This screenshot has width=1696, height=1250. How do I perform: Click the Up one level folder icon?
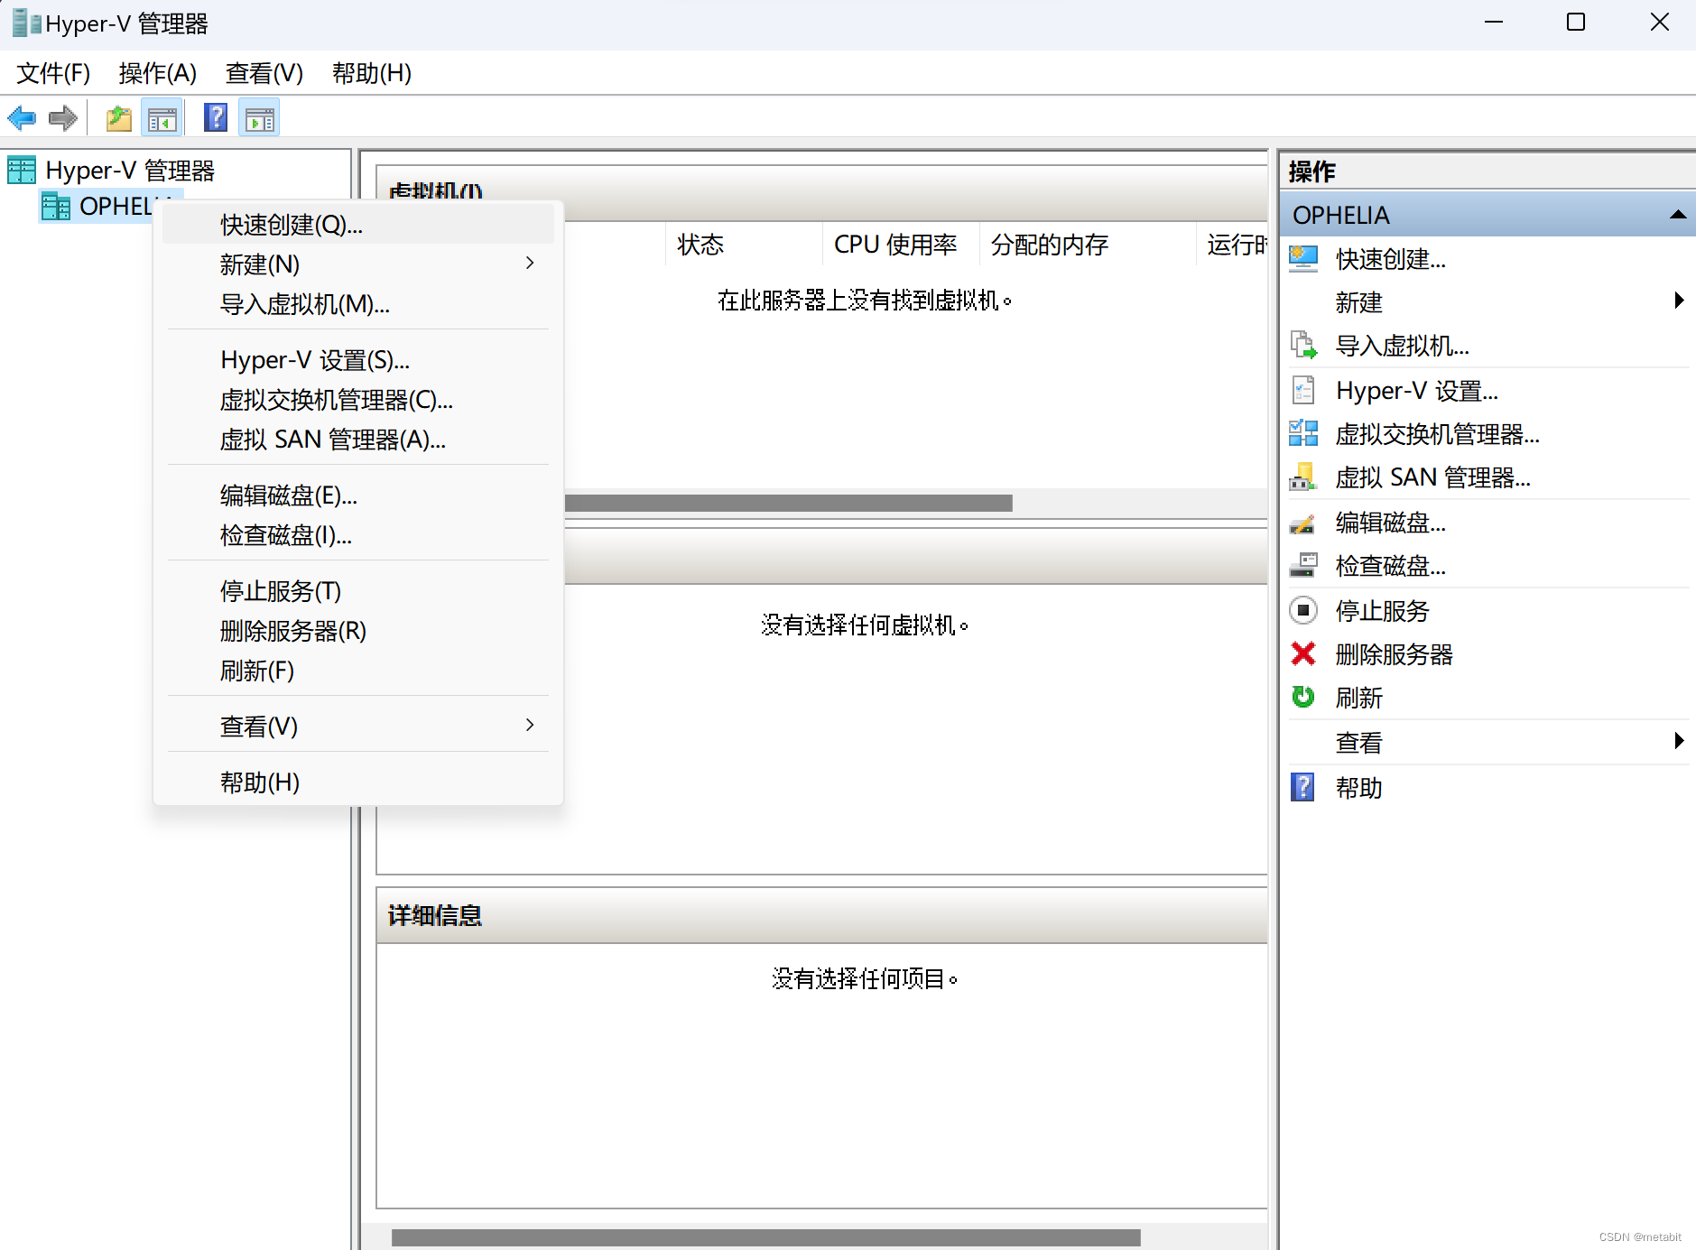(119, 118)
